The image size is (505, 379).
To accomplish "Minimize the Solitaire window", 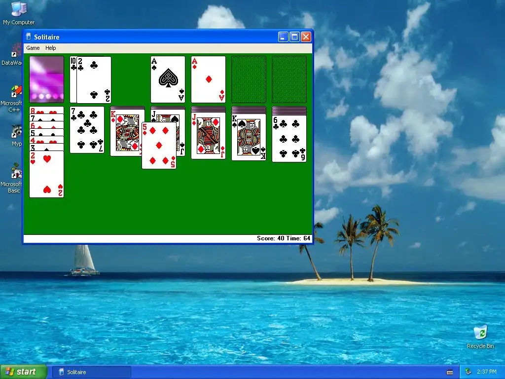I will click(x=283, y=37).
